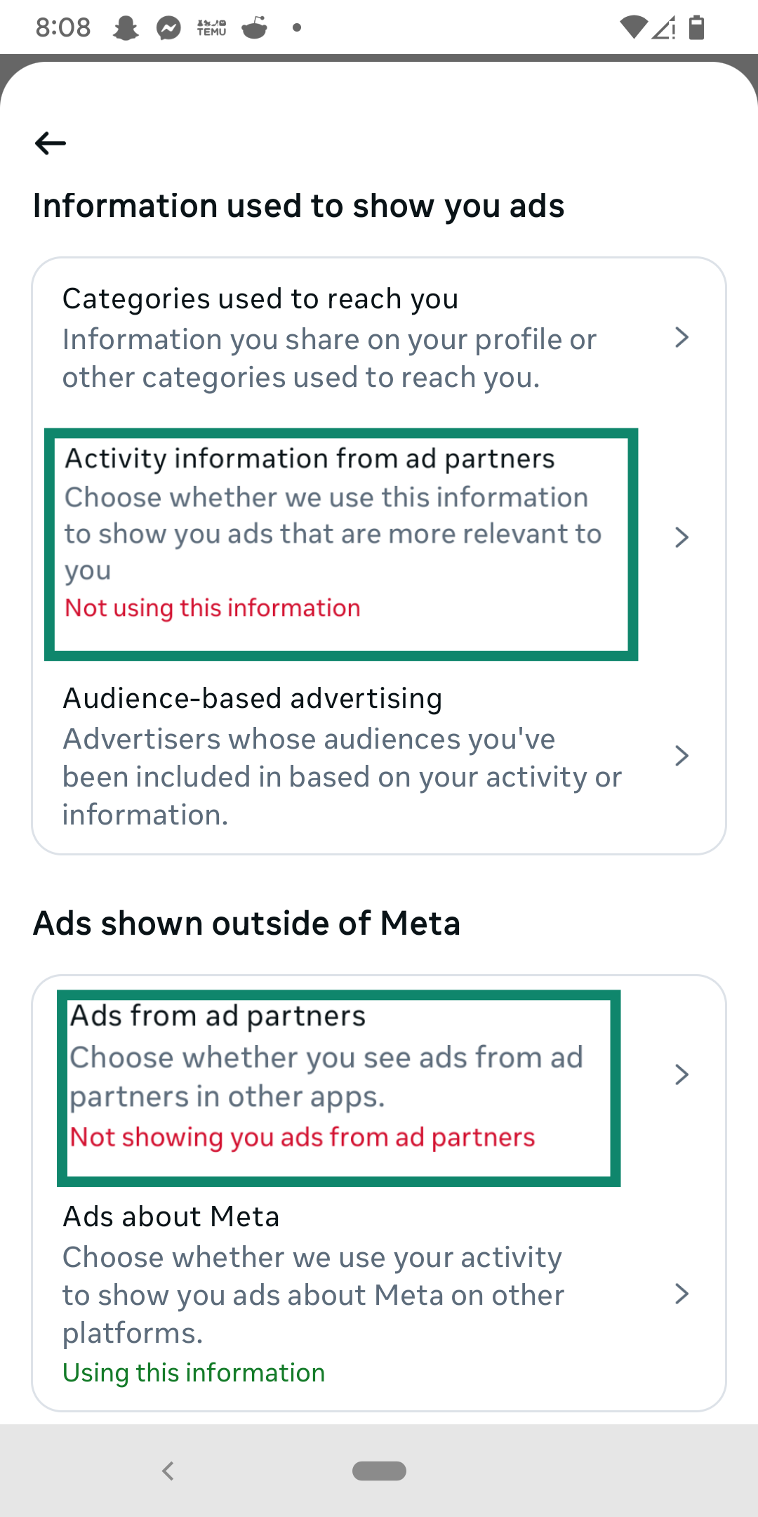Image resolution: width=758 pixels, height=1517 pixels.
Task: Tap the Reddit notification icon
Action: click(257, 27)
